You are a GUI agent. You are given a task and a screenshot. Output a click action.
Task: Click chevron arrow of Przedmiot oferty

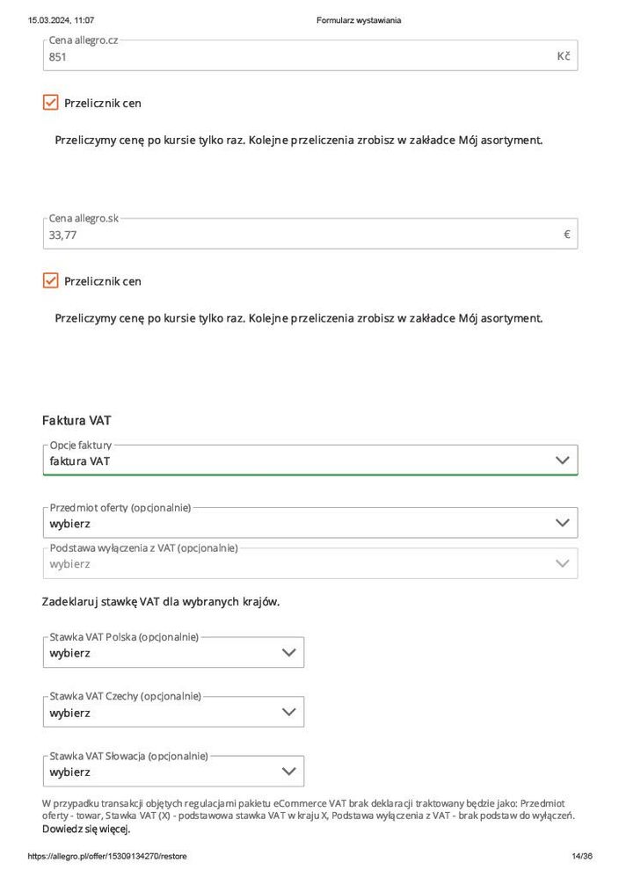coord(563,523)
